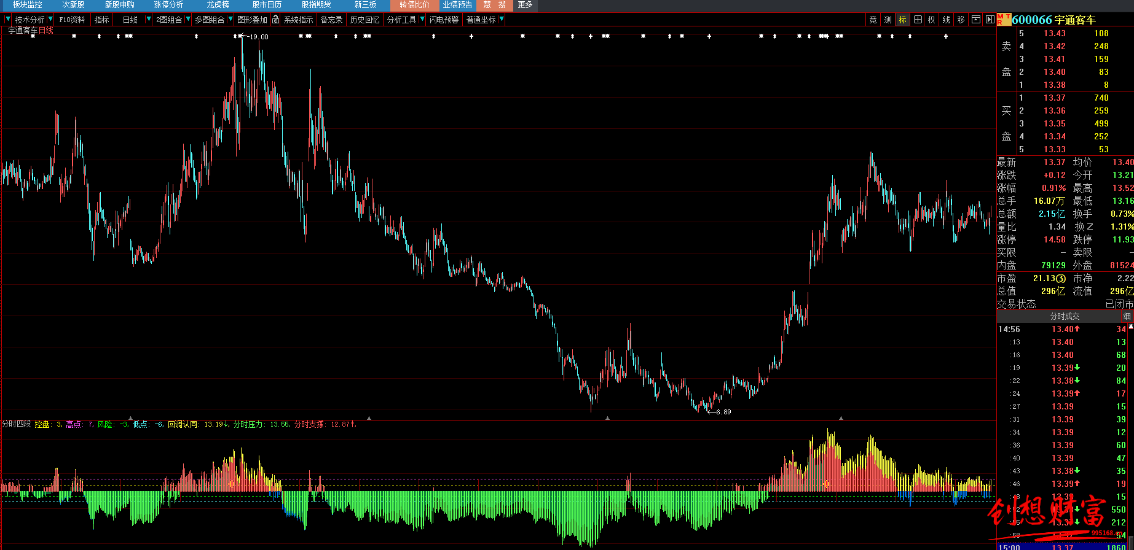The height and width of the screenshot is (550, 1134).
Task: Open the 板块监控 tab
Action: [28, 5]
